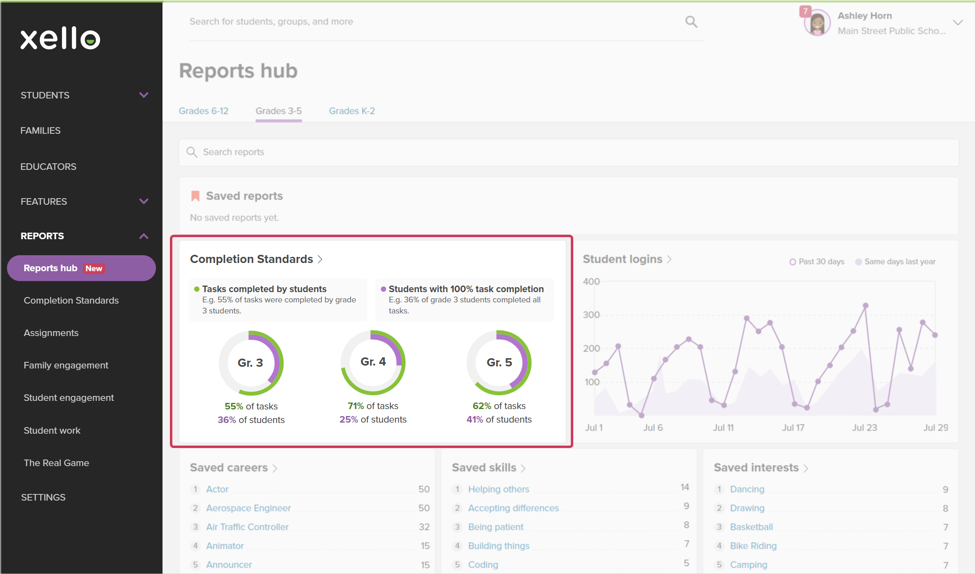Toggle the Same days last year legend
Image resolution: width=975 pixels, height=574 pixels.
click(895, 262)
